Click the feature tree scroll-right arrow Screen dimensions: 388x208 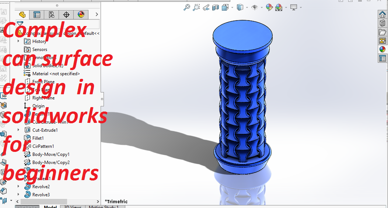point(98,201)
